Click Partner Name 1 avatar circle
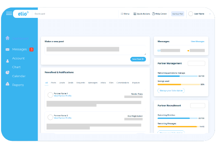 (x=50, y=95)
